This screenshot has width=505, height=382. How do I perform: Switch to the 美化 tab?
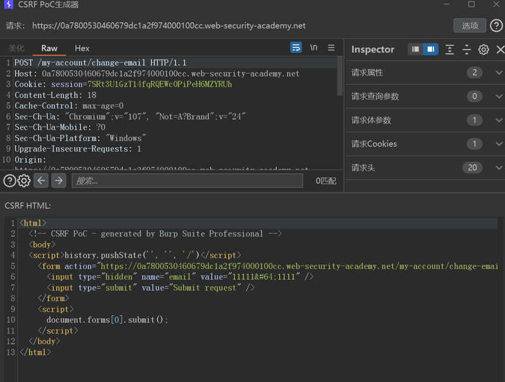(16, 48)
